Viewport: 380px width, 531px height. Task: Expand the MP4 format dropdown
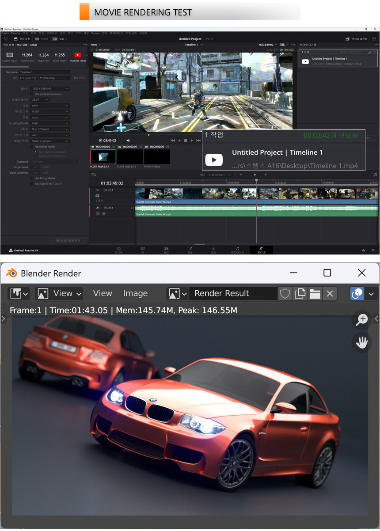[50, 106]
